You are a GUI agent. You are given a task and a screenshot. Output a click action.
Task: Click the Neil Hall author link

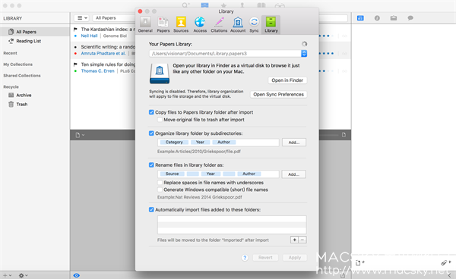[x=89, y=36]
